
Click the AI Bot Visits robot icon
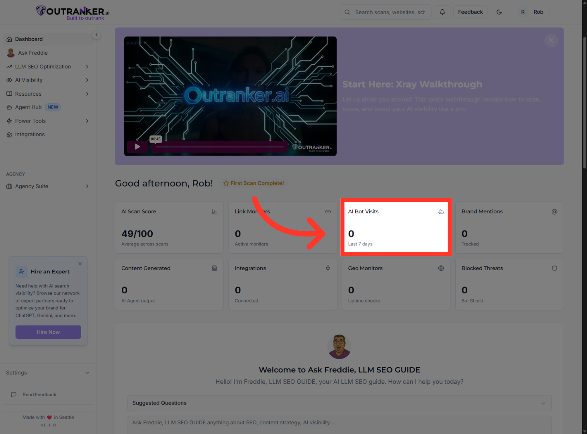pyautogui.click(x=441, y=212)
